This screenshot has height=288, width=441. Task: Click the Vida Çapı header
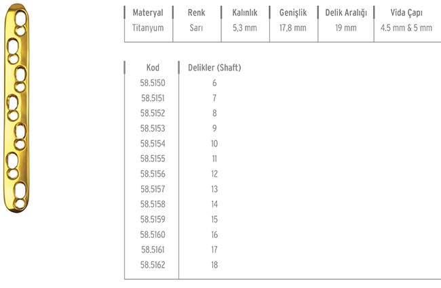406,13
